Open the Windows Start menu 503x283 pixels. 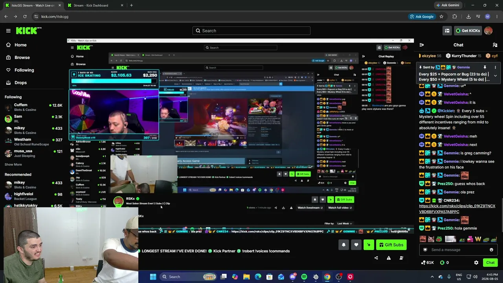153,277
